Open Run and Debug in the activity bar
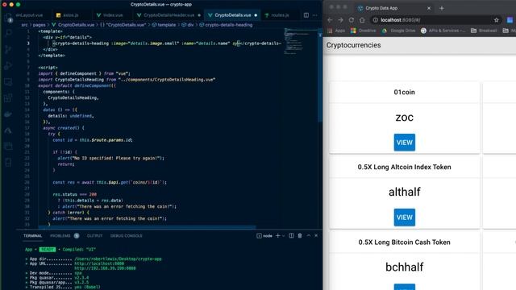The height and width of the screenshot is (290, 516). (x=8, y=65)
